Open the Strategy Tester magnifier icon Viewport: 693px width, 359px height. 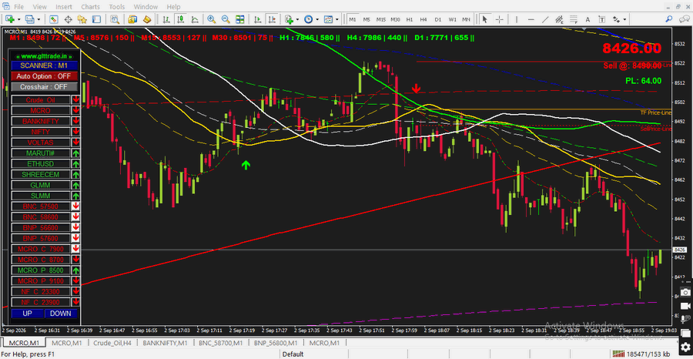115,19
